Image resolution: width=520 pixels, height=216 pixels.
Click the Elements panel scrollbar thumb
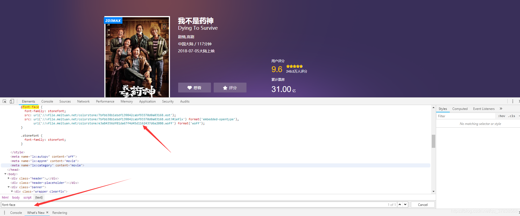[433, 141]
